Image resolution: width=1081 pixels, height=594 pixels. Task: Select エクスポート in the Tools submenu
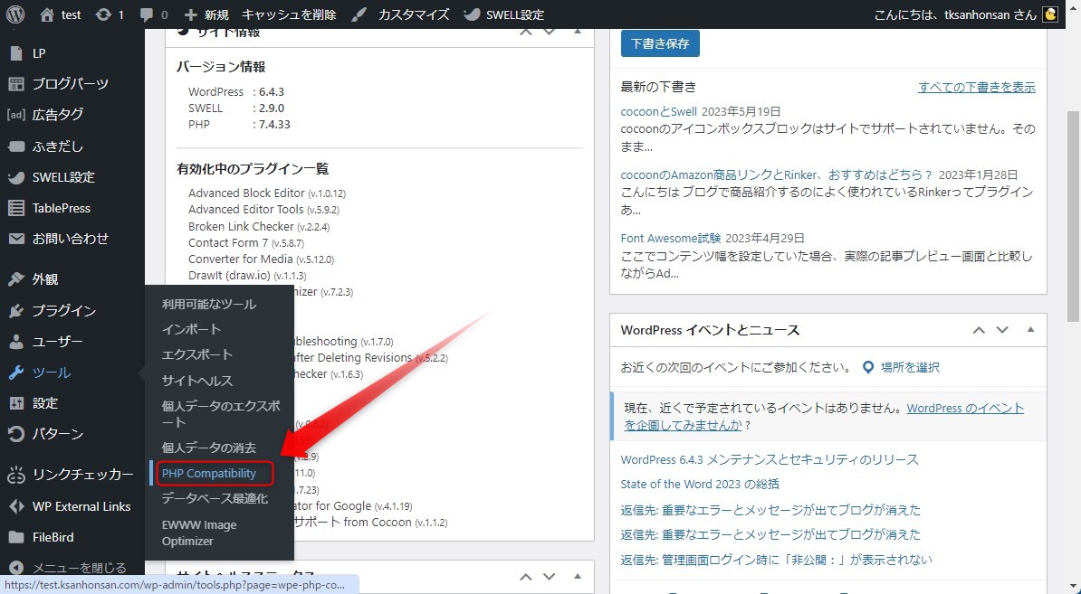tap(197, 355)
